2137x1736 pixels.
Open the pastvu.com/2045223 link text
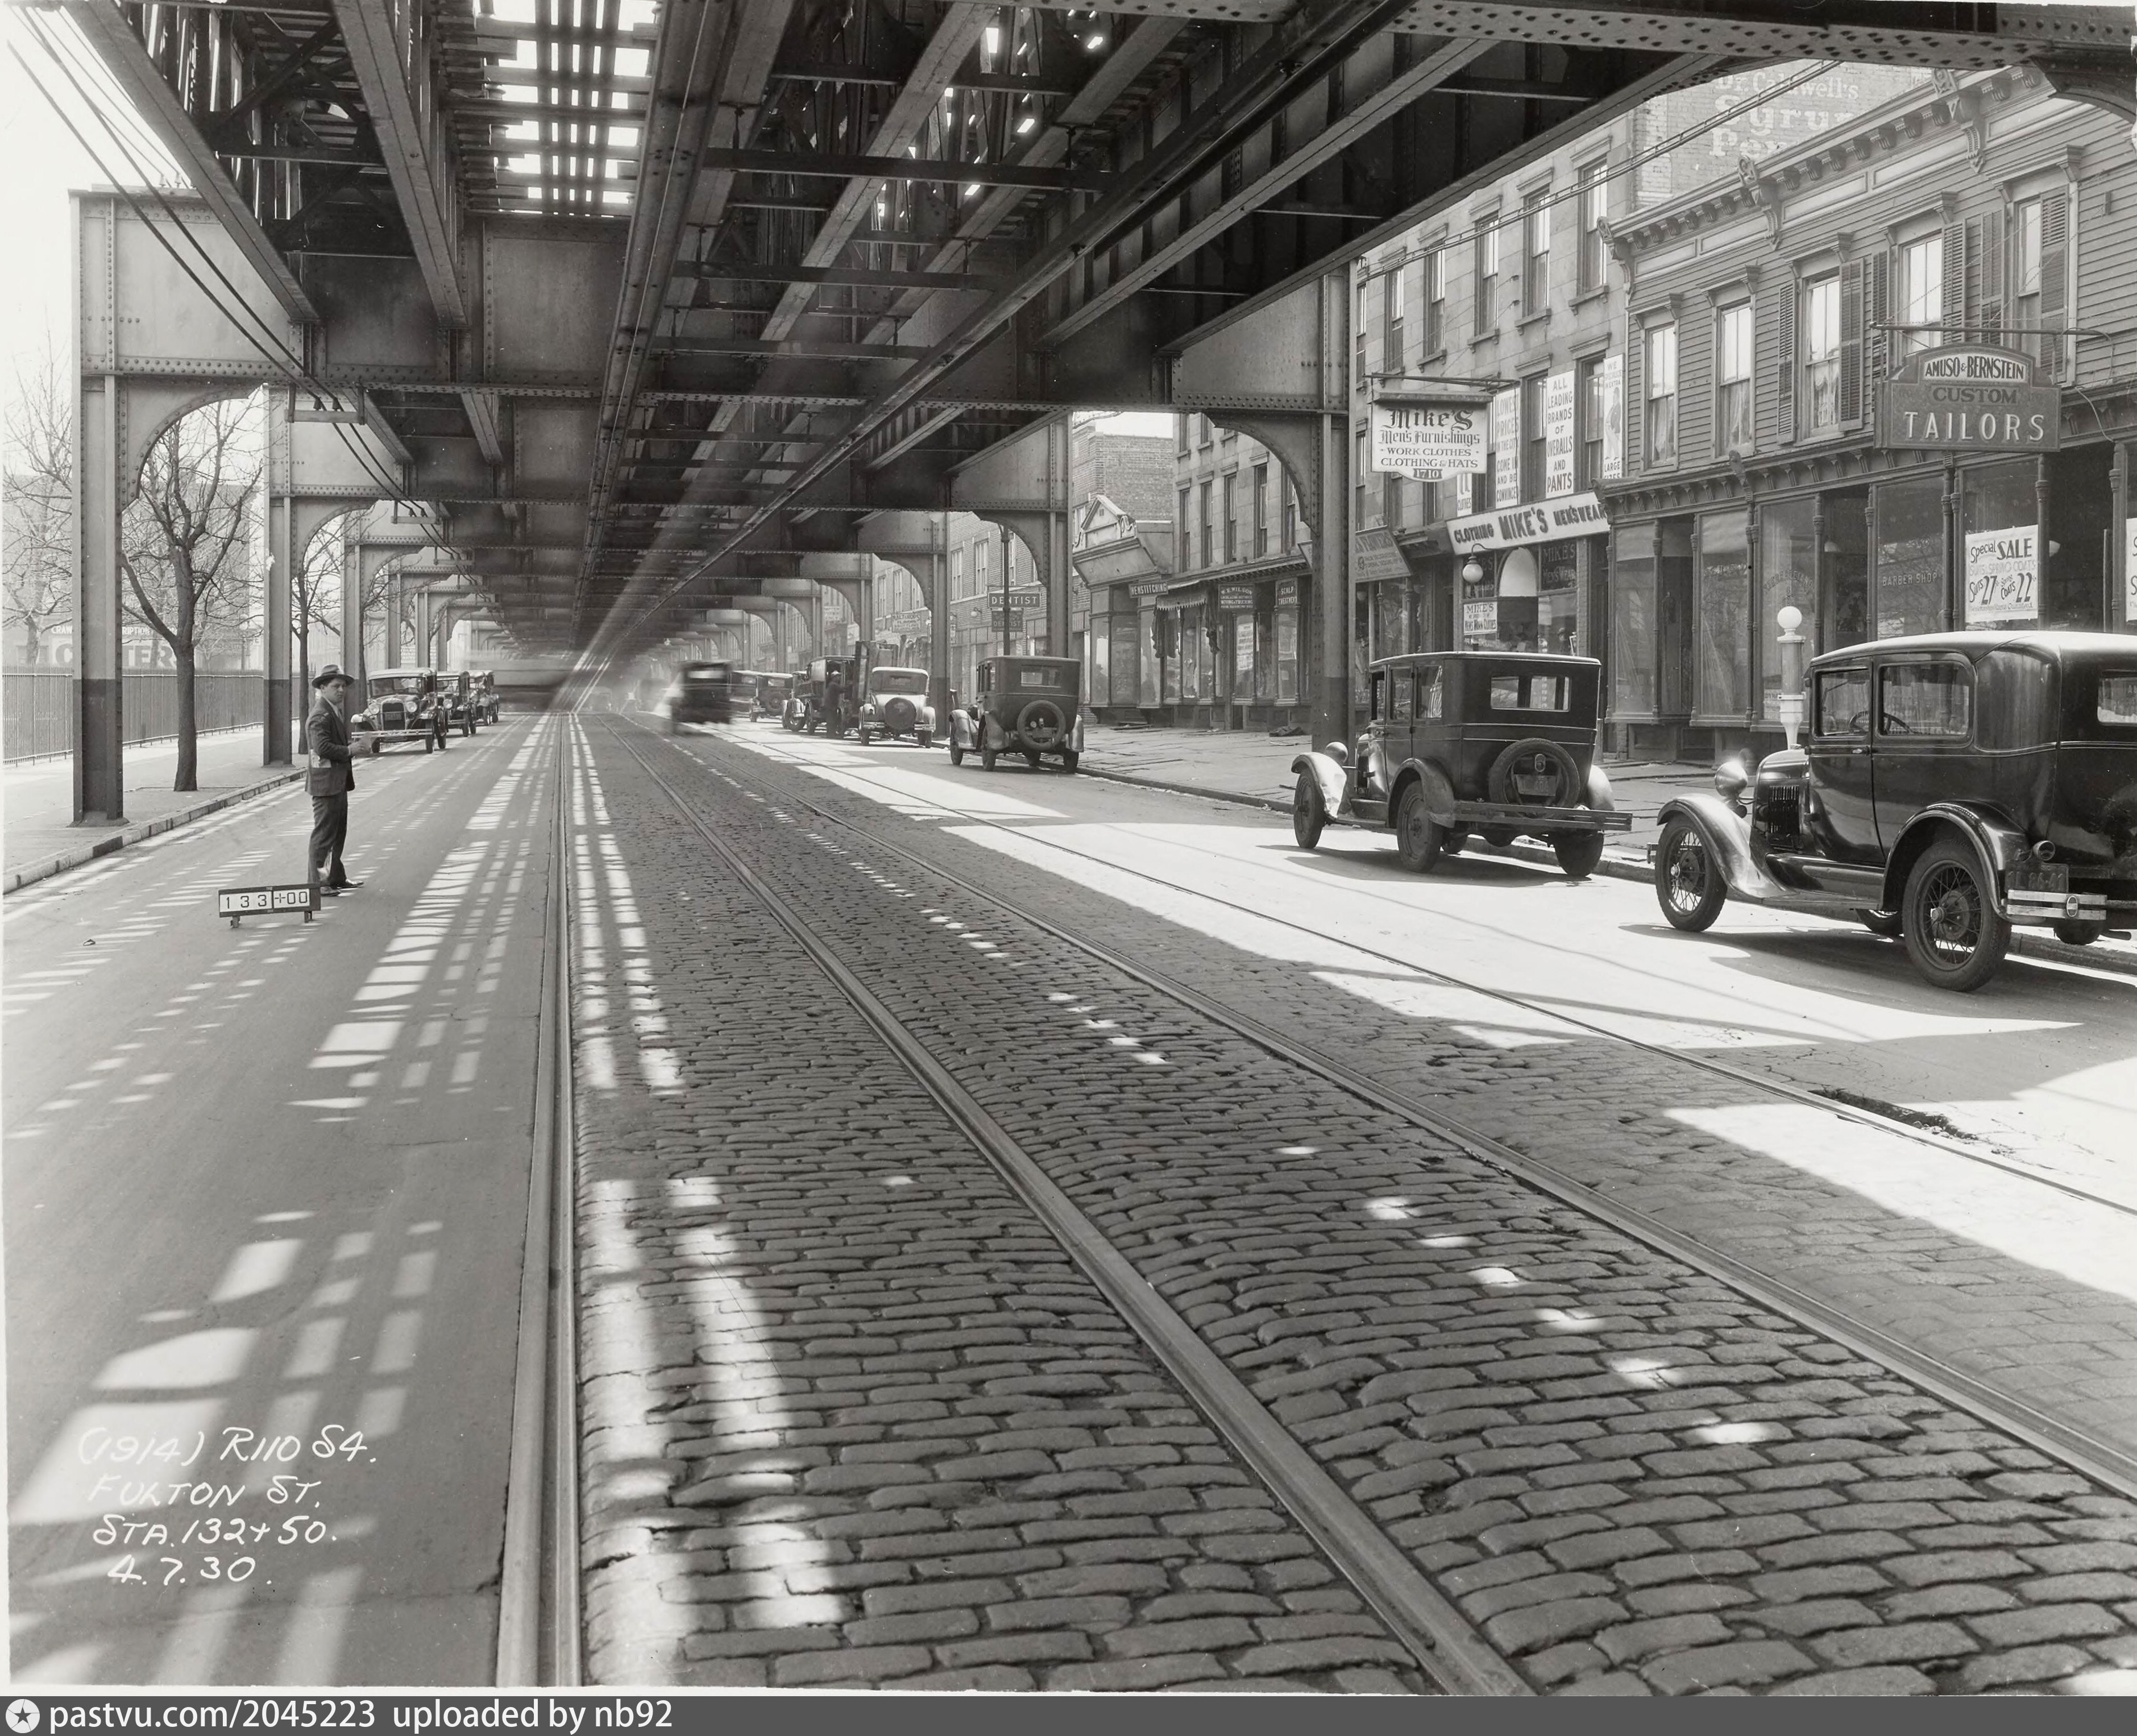click(212, 1716)
